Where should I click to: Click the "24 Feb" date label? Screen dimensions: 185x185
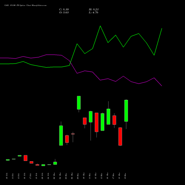(48, 176)
